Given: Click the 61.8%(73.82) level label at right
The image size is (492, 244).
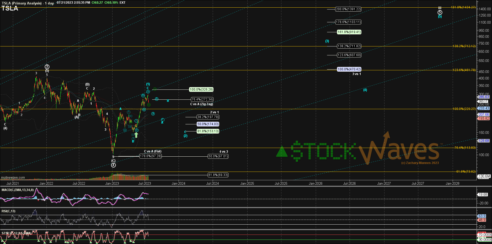Looking at the screenshot, I should tap(466, 172).
